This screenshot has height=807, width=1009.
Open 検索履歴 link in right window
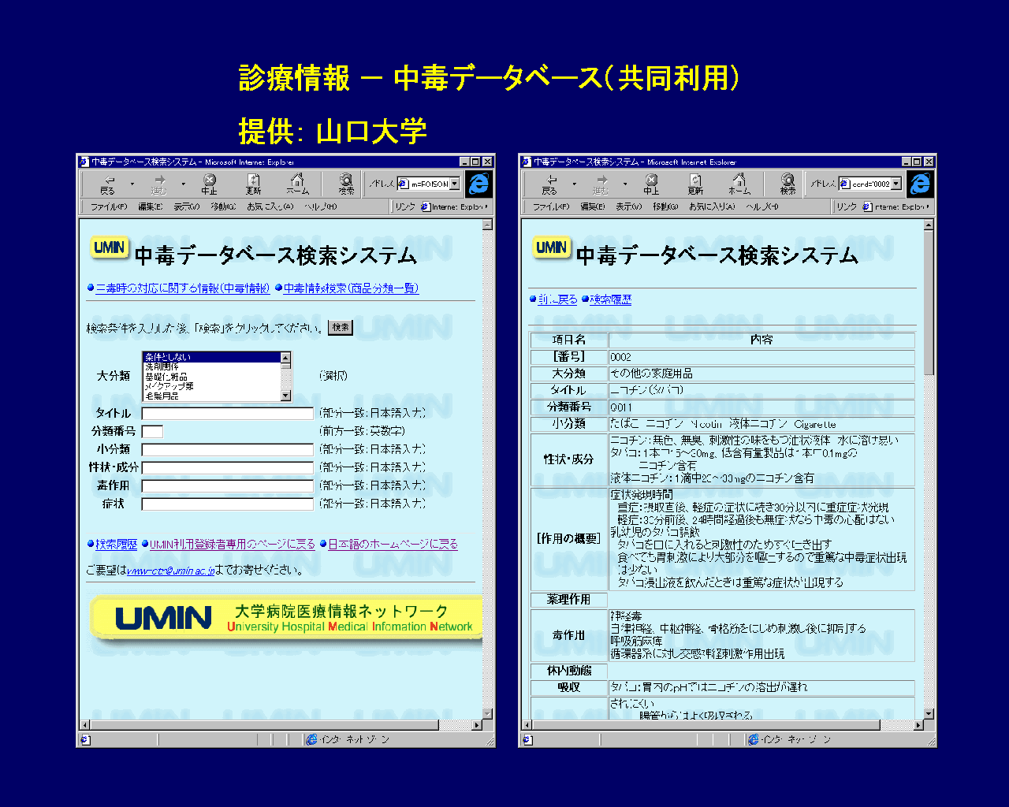click(x=610, y=299)
